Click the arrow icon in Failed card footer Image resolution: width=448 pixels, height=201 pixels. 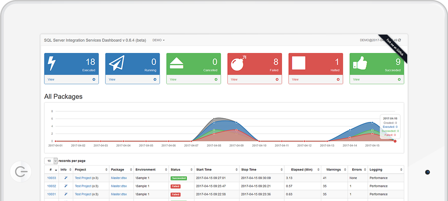pyautogui.click(x=277, y=80)
